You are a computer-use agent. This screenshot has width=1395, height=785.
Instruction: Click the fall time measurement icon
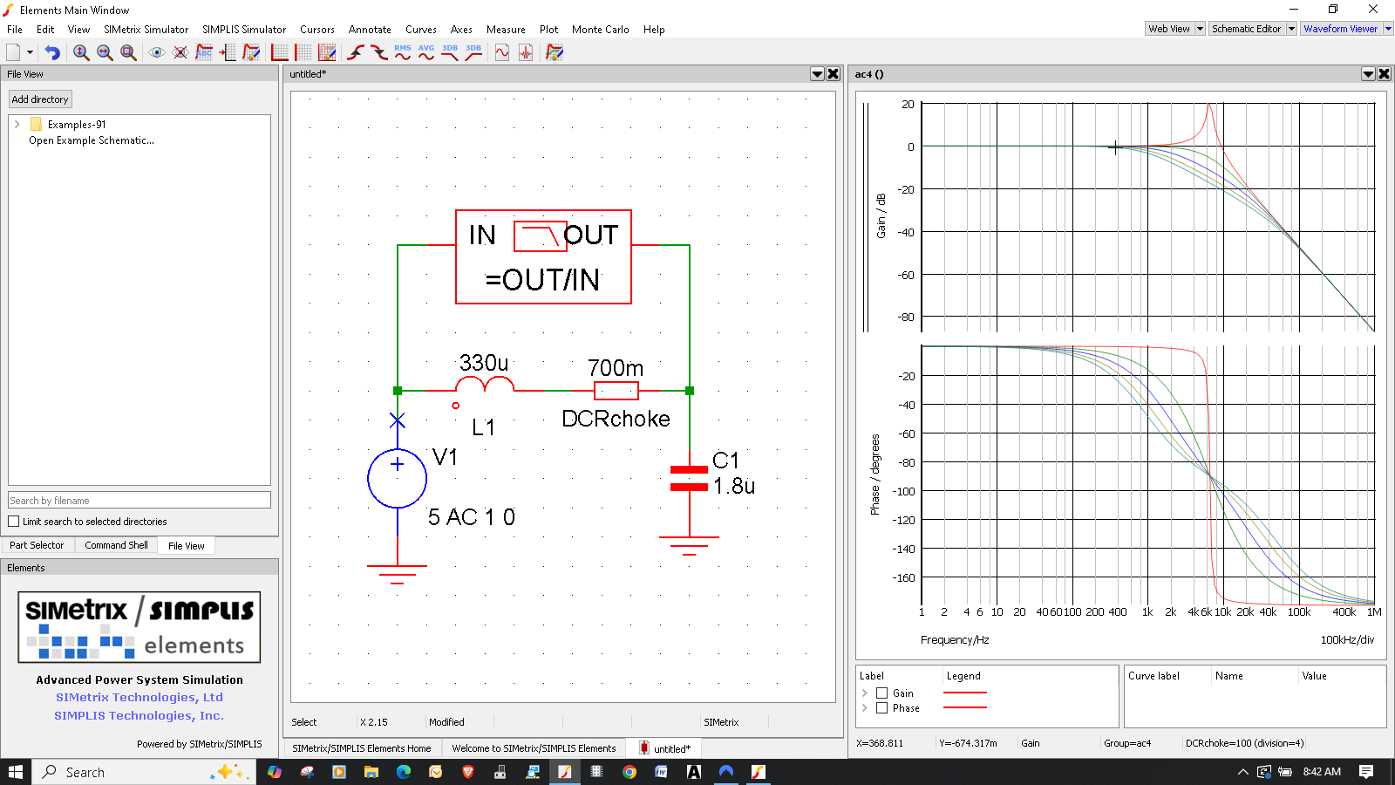tap(379, 52)
